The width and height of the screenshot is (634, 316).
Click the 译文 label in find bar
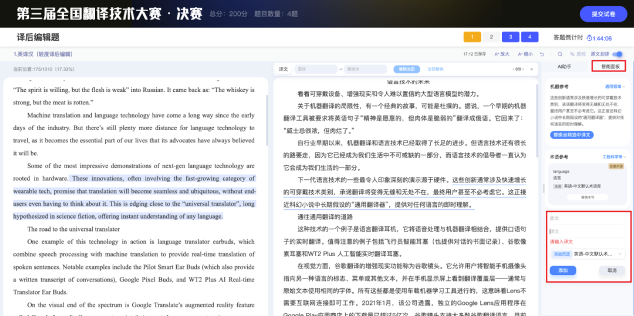click(x=284, y=69)
